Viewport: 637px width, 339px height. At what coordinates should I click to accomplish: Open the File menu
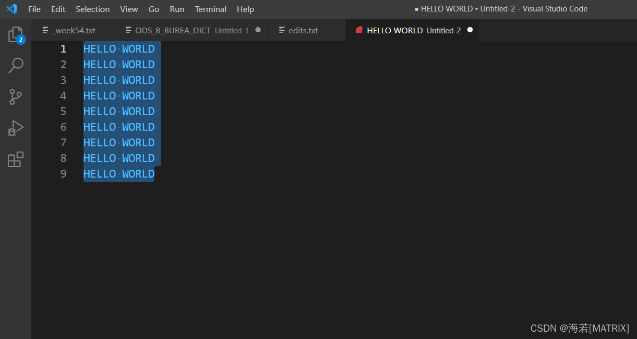point(34,9)
